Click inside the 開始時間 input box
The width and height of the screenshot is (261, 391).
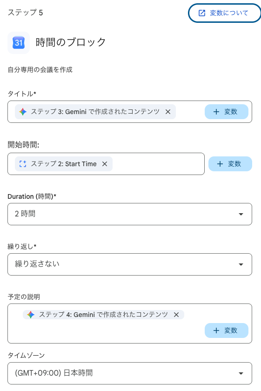tap(157, 164)
